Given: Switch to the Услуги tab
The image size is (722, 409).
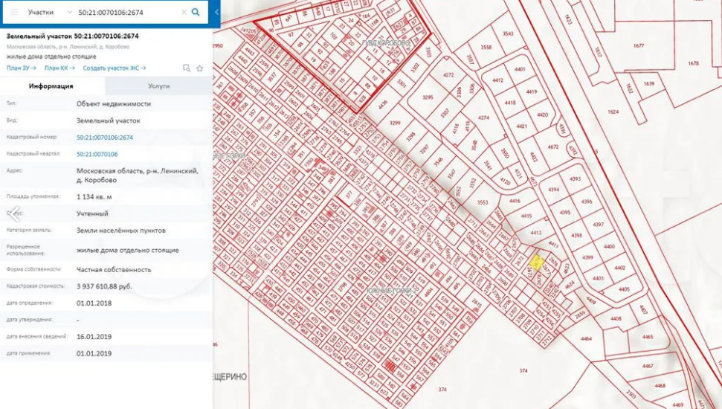Looking at the screenshot, I should [x=158, y=86].
